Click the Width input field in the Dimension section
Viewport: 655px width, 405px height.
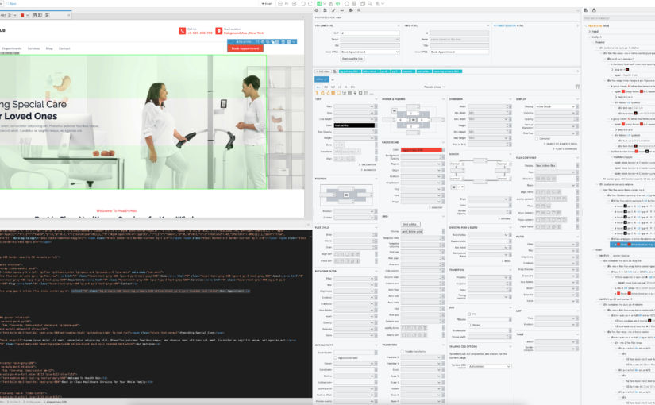(487, 106)
